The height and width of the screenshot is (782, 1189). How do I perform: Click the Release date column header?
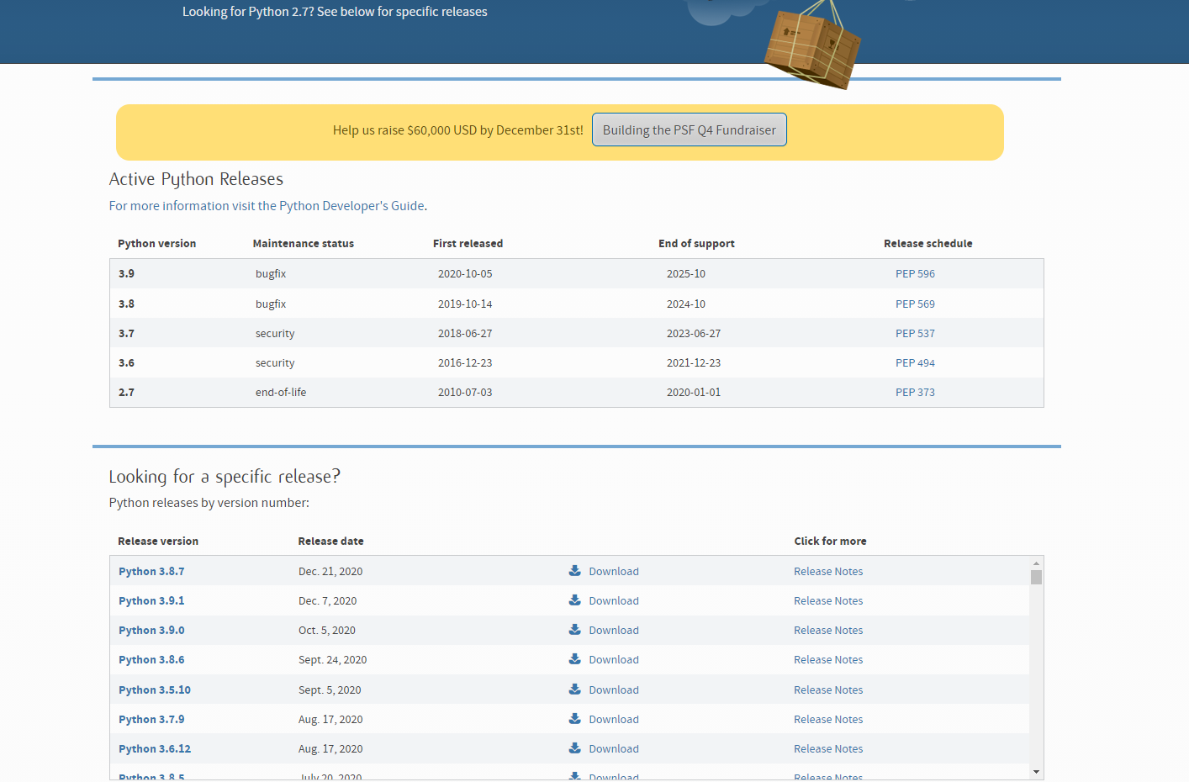(x=330, y=542)
